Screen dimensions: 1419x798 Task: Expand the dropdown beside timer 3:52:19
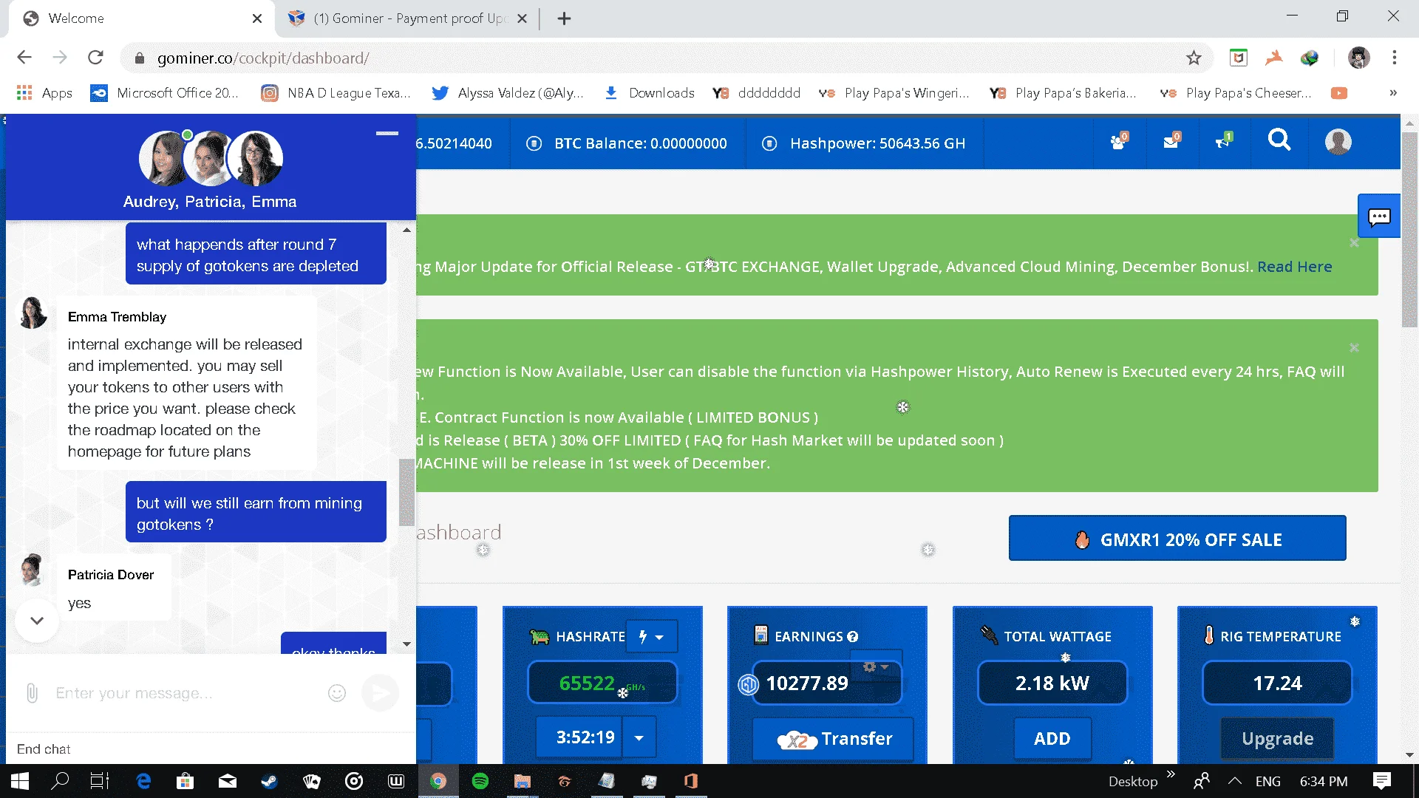639,737
